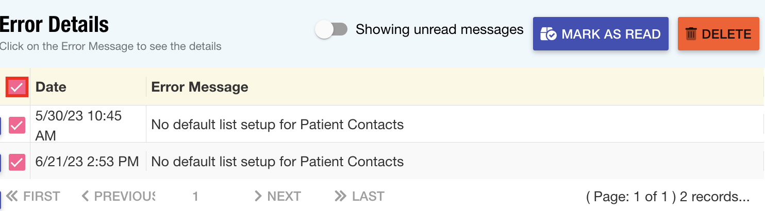Toggle the Showing unread messages switch
The width and height of the screenshot is (765, 211).
332,30
